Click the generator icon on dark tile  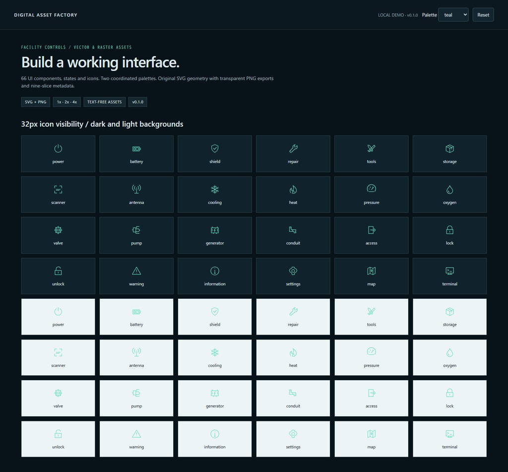pyautogui.click(x=215, y=230)
